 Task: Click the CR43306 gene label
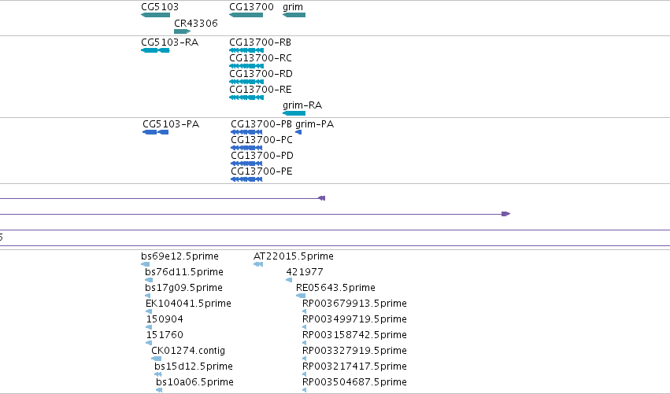196,23
